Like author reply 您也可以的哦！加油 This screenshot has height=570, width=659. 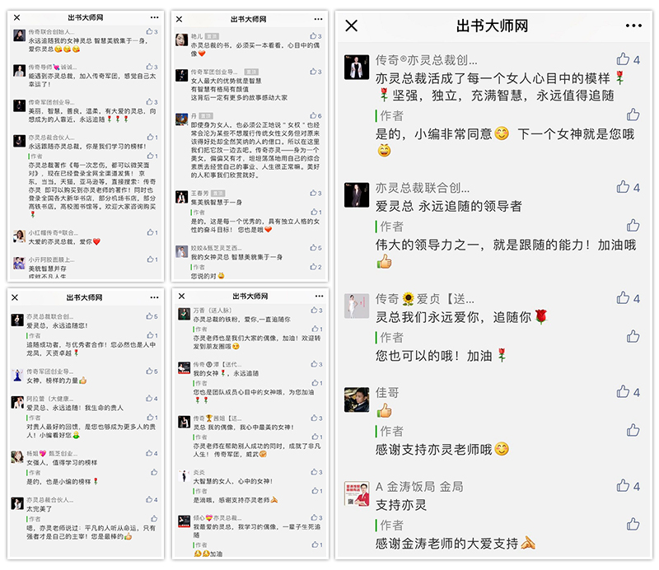tap(633, 336)
